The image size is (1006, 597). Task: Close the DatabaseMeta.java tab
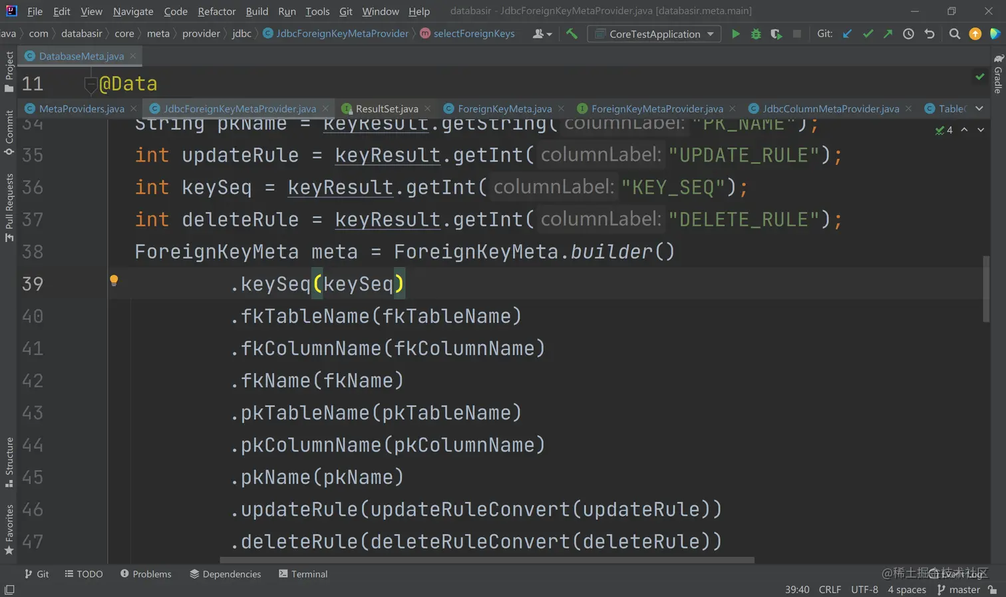tap(133, 56)
